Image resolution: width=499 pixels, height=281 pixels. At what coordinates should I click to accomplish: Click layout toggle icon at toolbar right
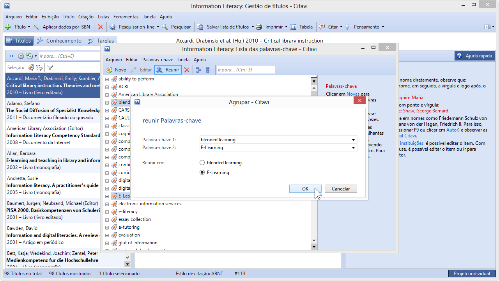pyautogui.click(x=487, y=27)
